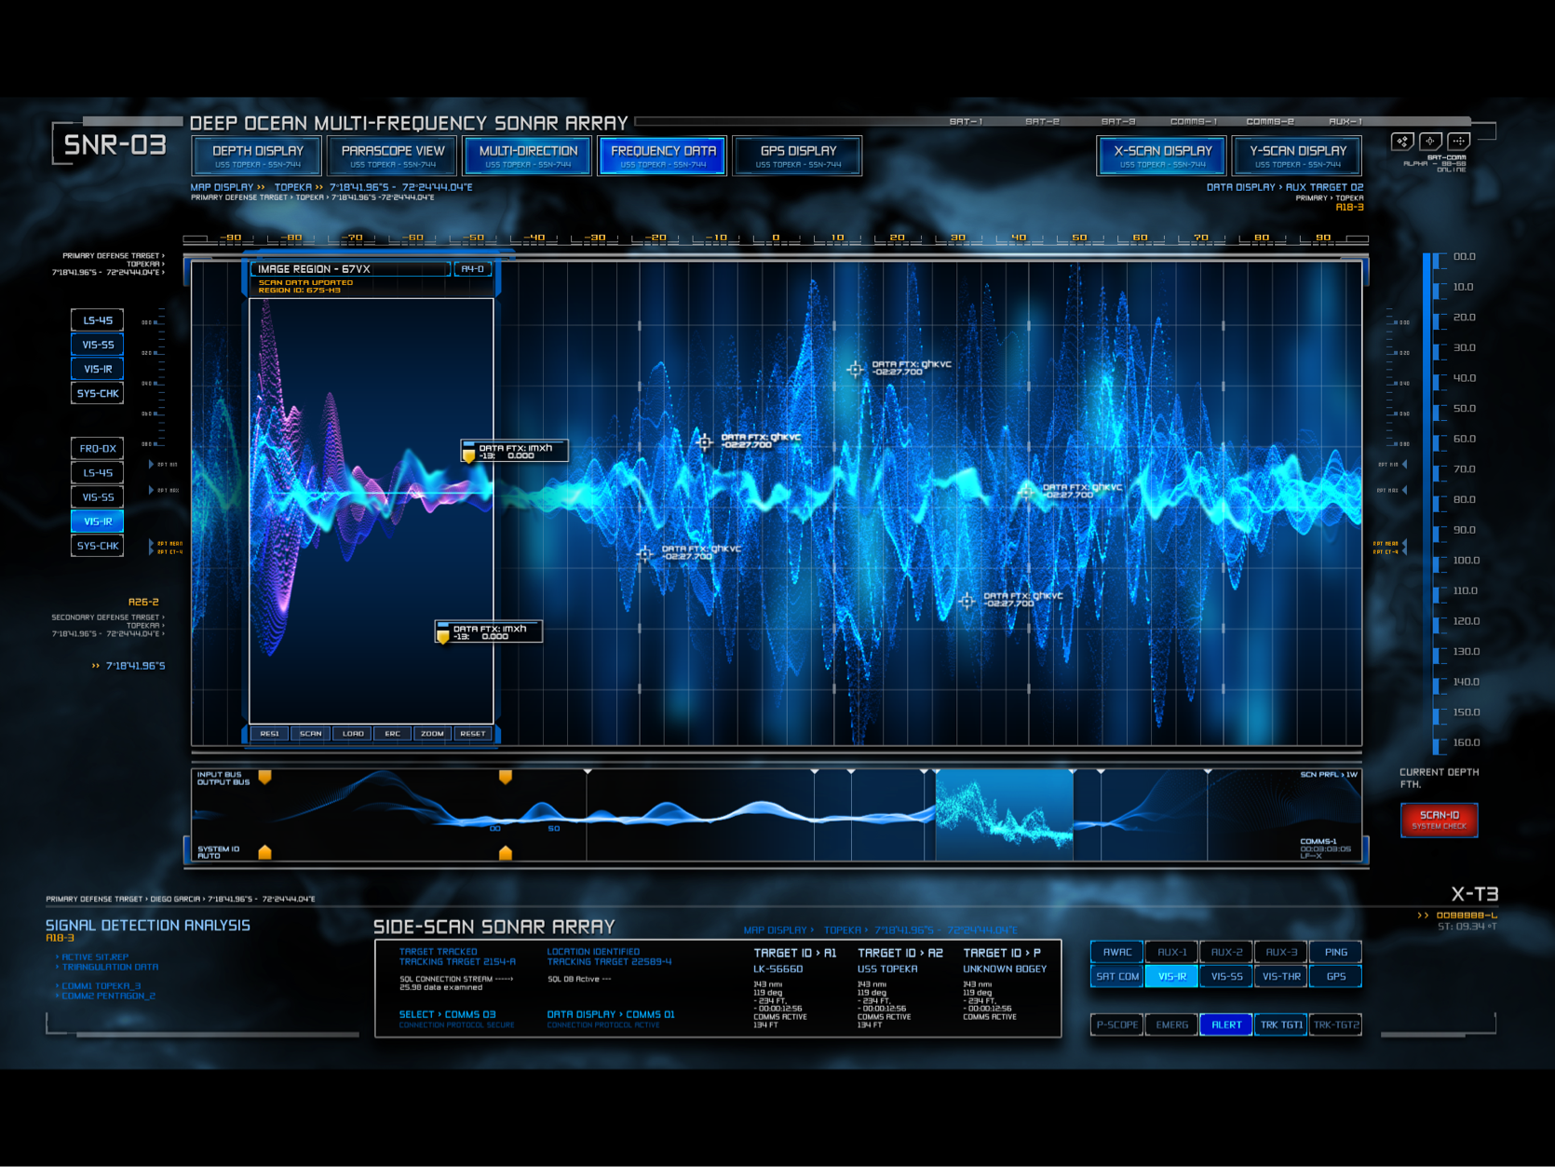Viewport: 1555px width, 1167px height.
Task: Open the GPS Display tab
Action: pyautogui.click(x=798, y=156)
